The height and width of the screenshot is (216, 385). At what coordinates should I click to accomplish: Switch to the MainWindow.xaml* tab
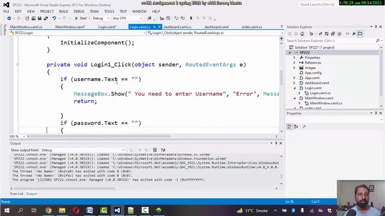(x=70, y=27)
